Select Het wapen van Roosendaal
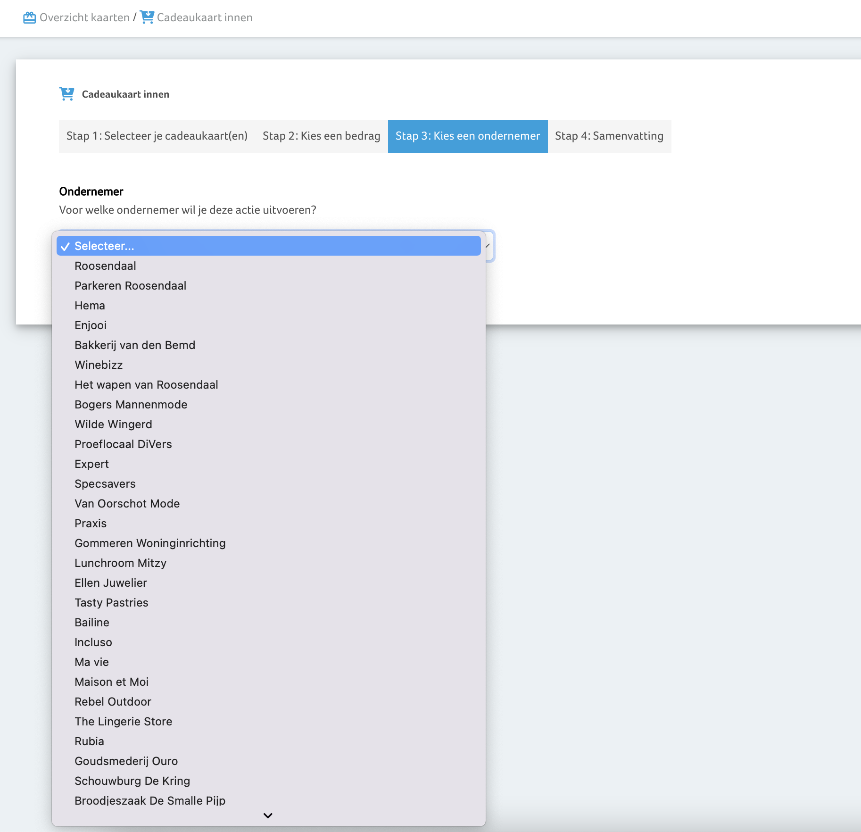The height and width of the screenshot is (832, 861). point(269,384)
